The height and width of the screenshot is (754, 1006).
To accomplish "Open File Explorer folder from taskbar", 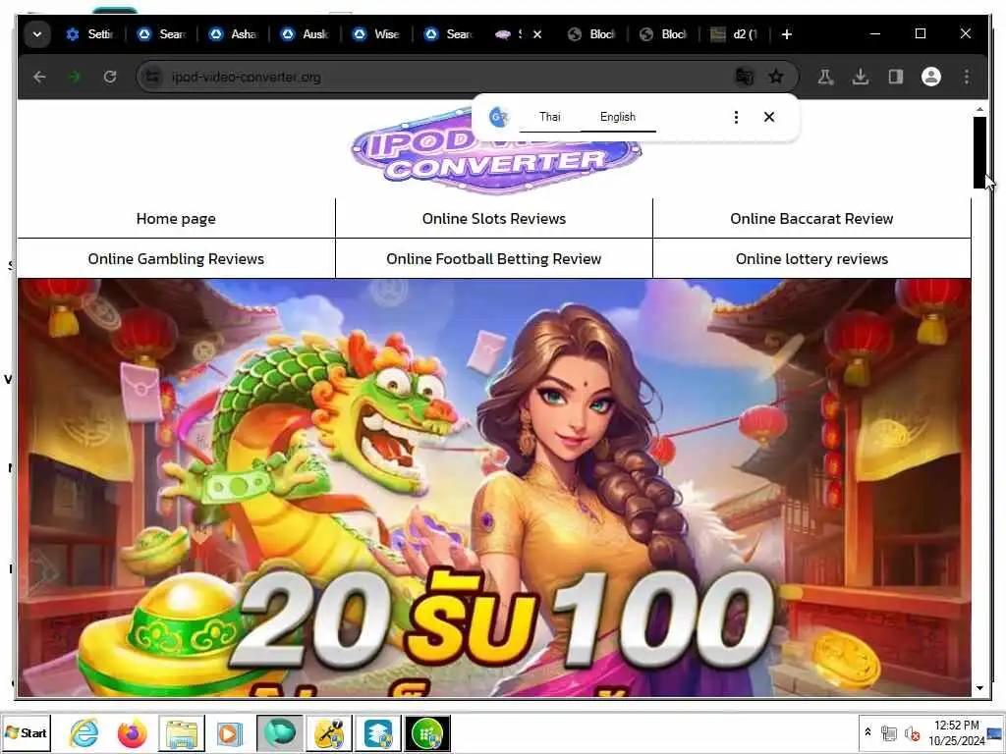I will 182,732.
